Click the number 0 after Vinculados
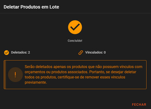 click(105, 52)
